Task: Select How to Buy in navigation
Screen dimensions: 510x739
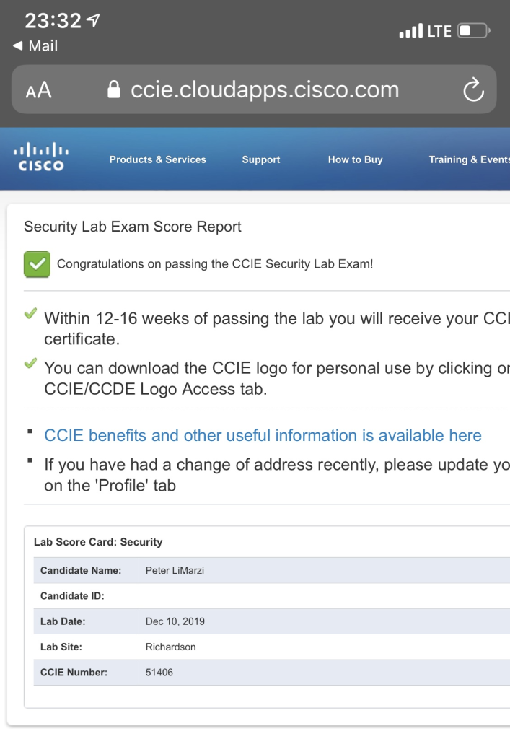Action: coord(355,159)
